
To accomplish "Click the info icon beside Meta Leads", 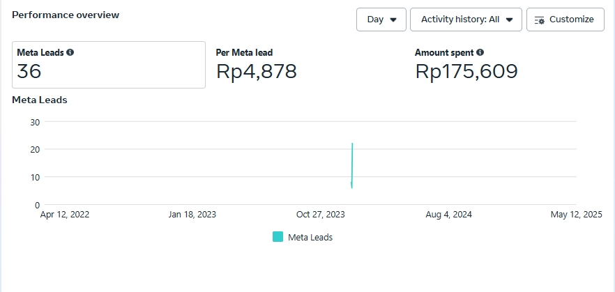I will pyautogui.click(x=70, y=52).
